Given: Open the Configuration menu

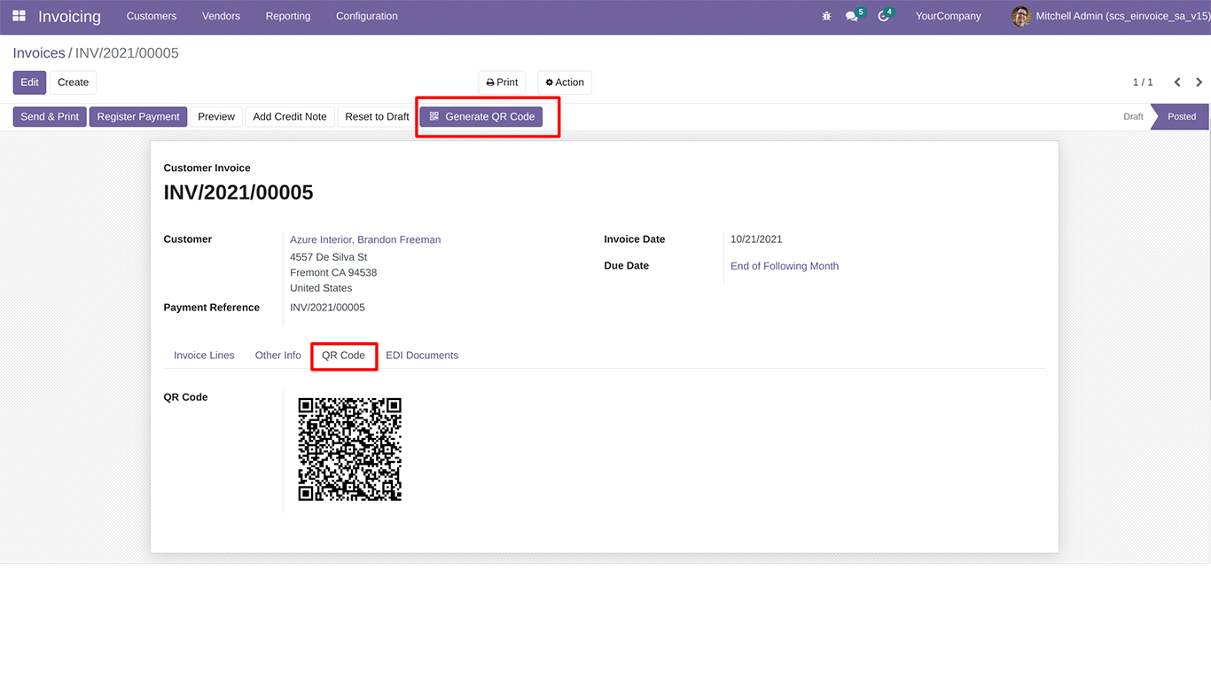Looking at the screenshot, I should tap(367, 16).
